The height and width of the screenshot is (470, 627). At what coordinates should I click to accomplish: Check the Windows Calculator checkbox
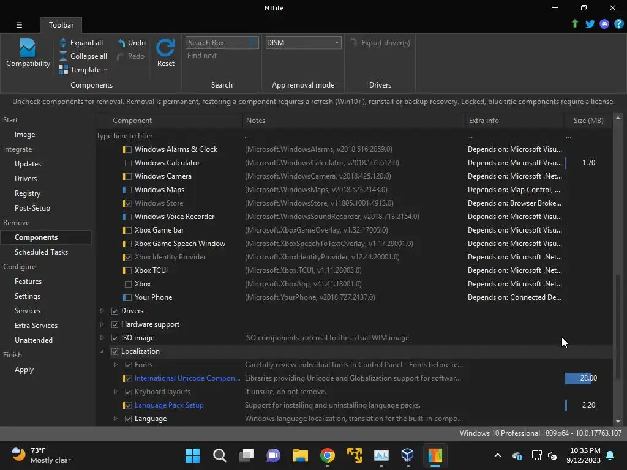[128, 163]
